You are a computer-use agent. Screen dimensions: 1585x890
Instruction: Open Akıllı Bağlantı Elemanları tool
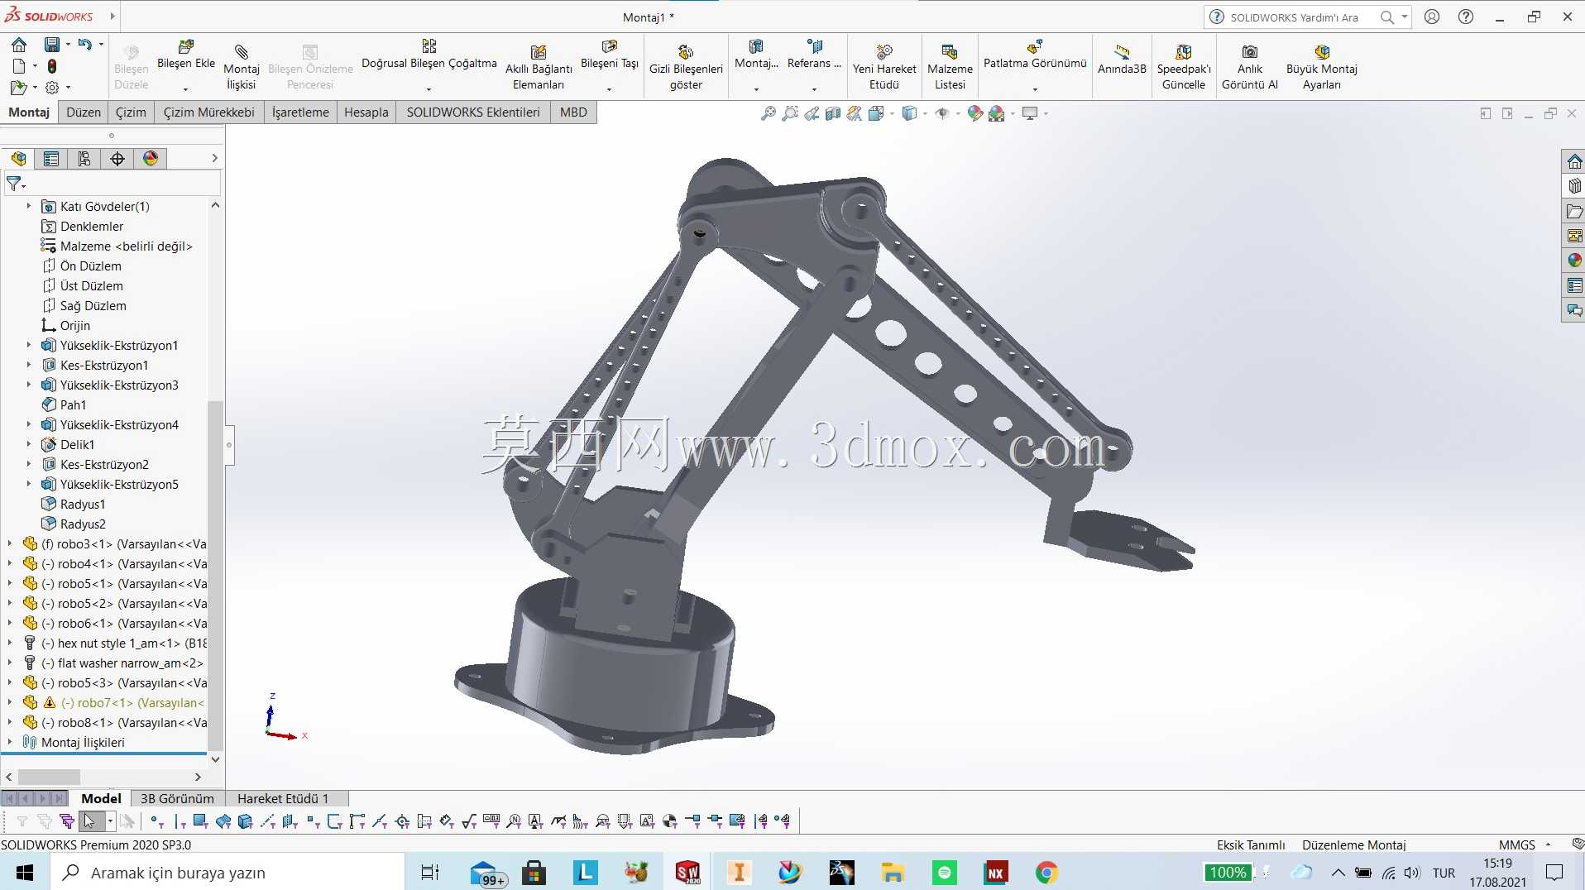point(539,67)
